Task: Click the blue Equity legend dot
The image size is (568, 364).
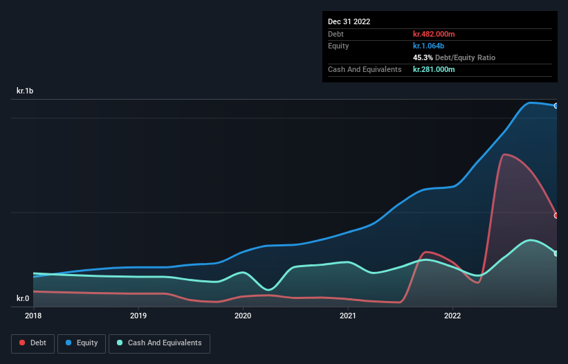Action: pyautogui.click(x=68, y=343)
